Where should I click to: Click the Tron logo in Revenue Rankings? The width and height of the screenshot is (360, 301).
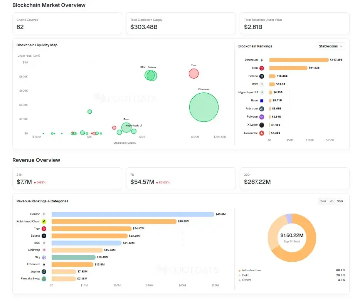(44, 229)
